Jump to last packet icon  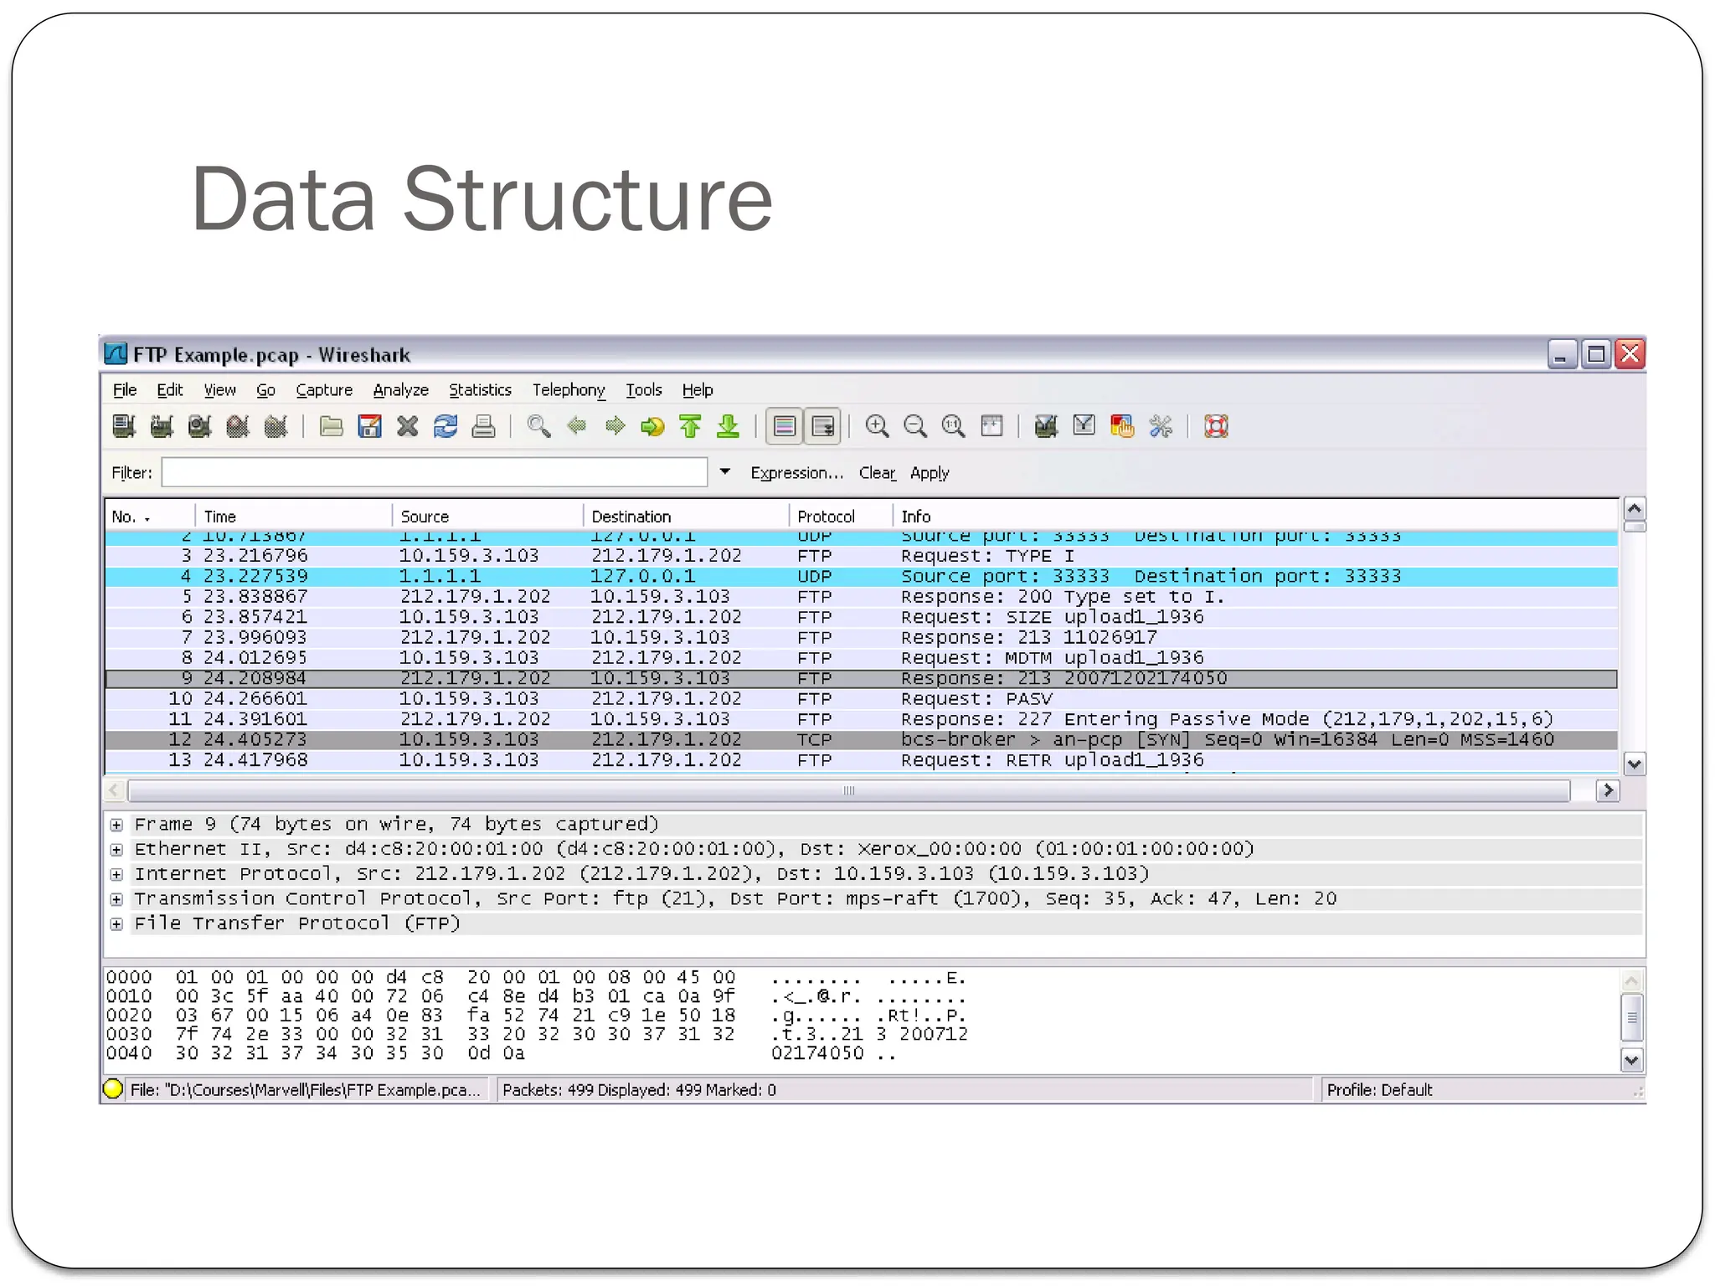pyautogui.click(x=729, y=426)
